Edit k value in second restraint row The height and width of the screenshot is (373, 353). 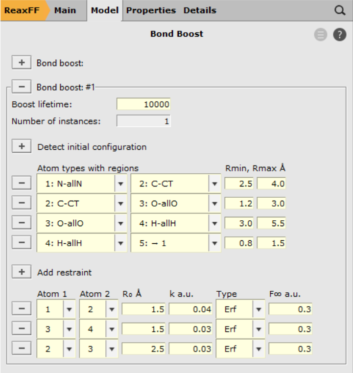click(x=190, y=329)
